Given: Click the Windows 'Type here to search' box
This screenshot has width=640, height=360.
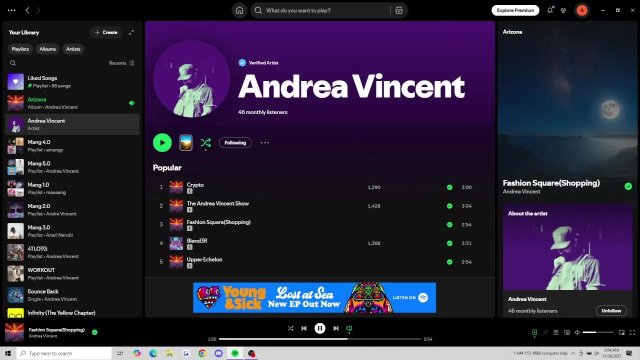Looking at the screenshot, I should (x=64, y=353).
